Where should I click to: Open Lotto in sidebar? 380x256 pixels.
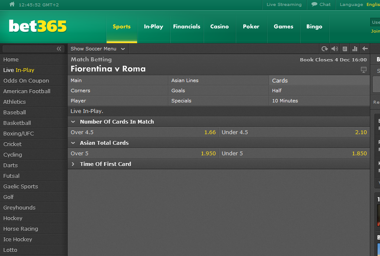(34, 250)
